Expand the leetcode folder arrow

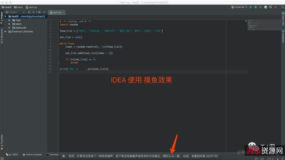[x=9, y=28]
